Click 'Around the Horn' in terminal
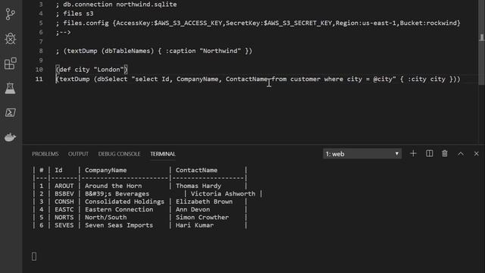The width and height of the screenshot is (485, 273). pos(113,186)
